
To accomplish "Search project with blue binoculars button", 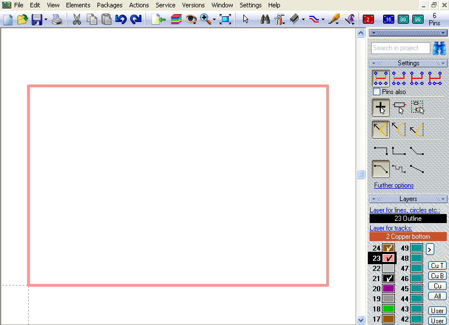I will [x=439, y=48].
